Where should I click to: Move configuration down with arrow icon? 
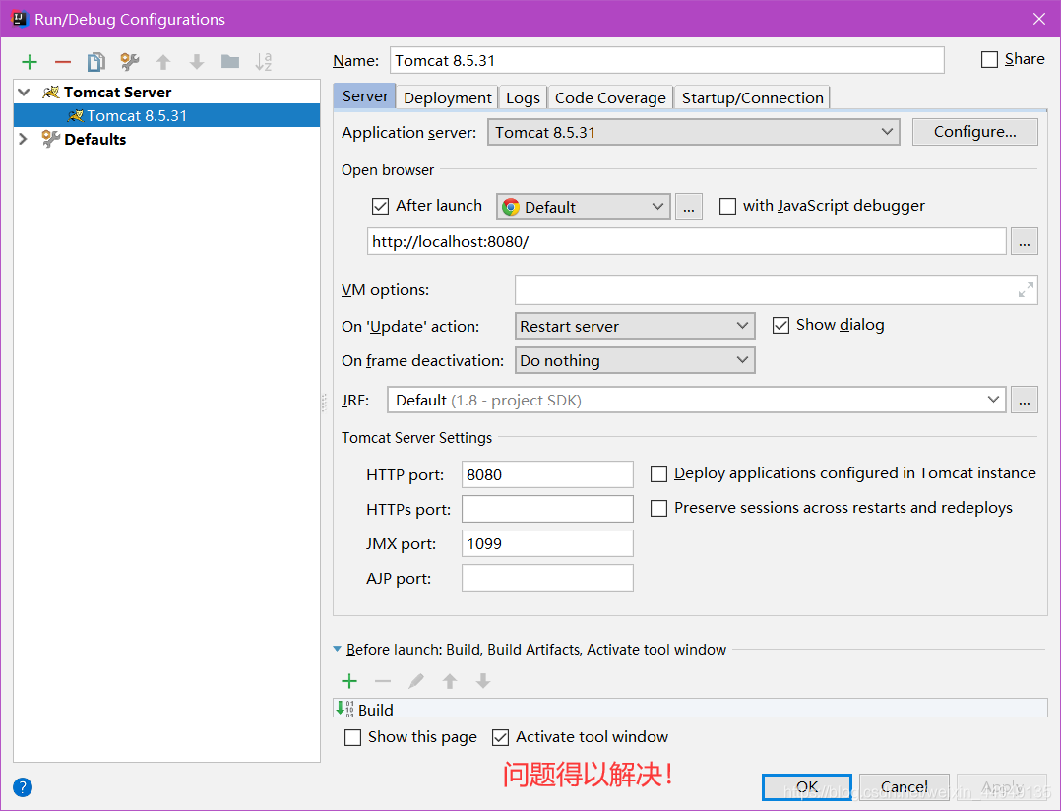click(x=196, y=61)
